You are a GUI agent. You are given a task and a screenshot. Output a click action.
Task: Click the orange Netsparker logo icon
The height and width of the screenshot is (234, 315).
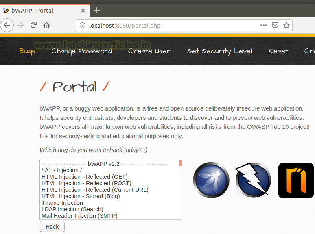pyautogui.click(x=296, y=180)
